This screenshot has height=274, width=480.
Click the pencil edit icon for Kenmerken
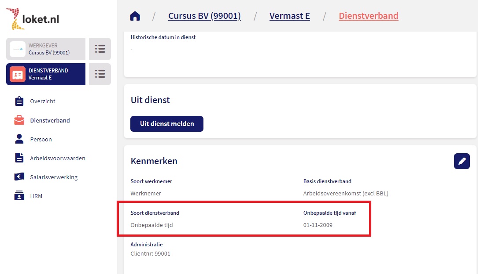[462, 161]
